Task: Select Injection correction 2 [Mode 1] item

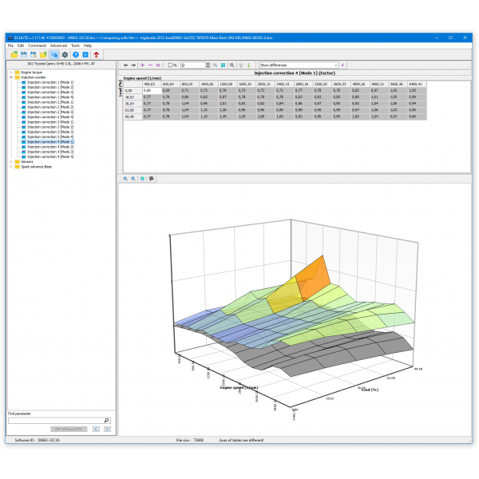Action: 50,102
